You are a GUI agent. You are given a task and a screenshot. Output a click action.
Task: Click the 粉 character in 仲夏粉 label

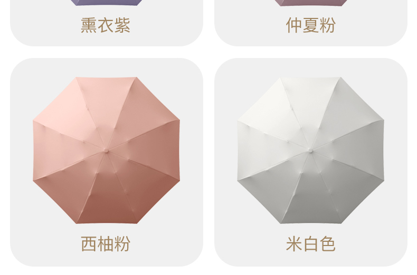click(328, 25)
